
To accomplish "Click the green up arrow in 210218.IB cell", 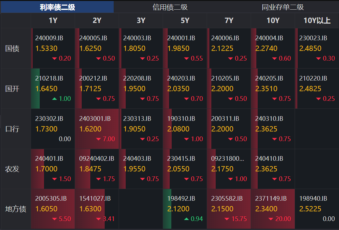I will point(54,99).
